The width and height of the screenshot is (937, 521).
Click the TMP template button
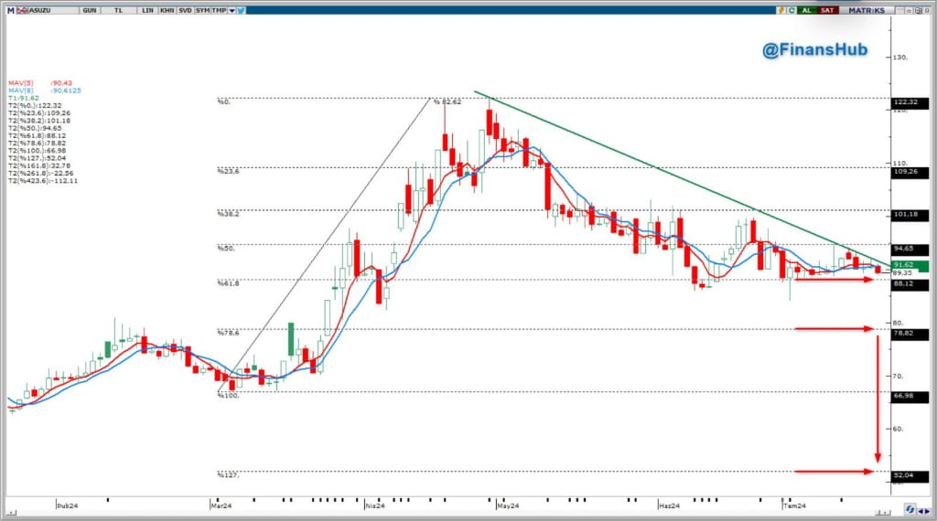(x=219, y=11)
